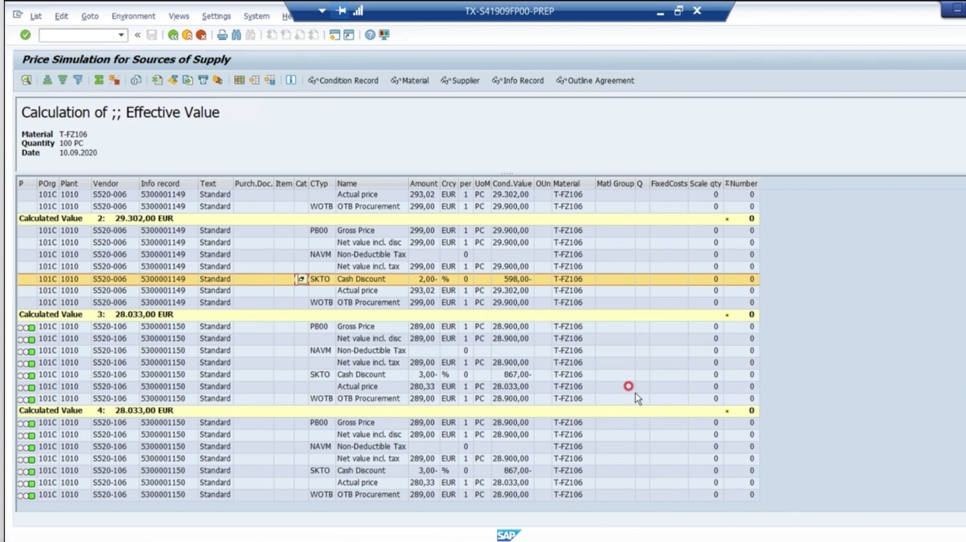The width and height of the screenshot is (966, 542).
Task: Click the green Back icon
Action: coord(173,35)
